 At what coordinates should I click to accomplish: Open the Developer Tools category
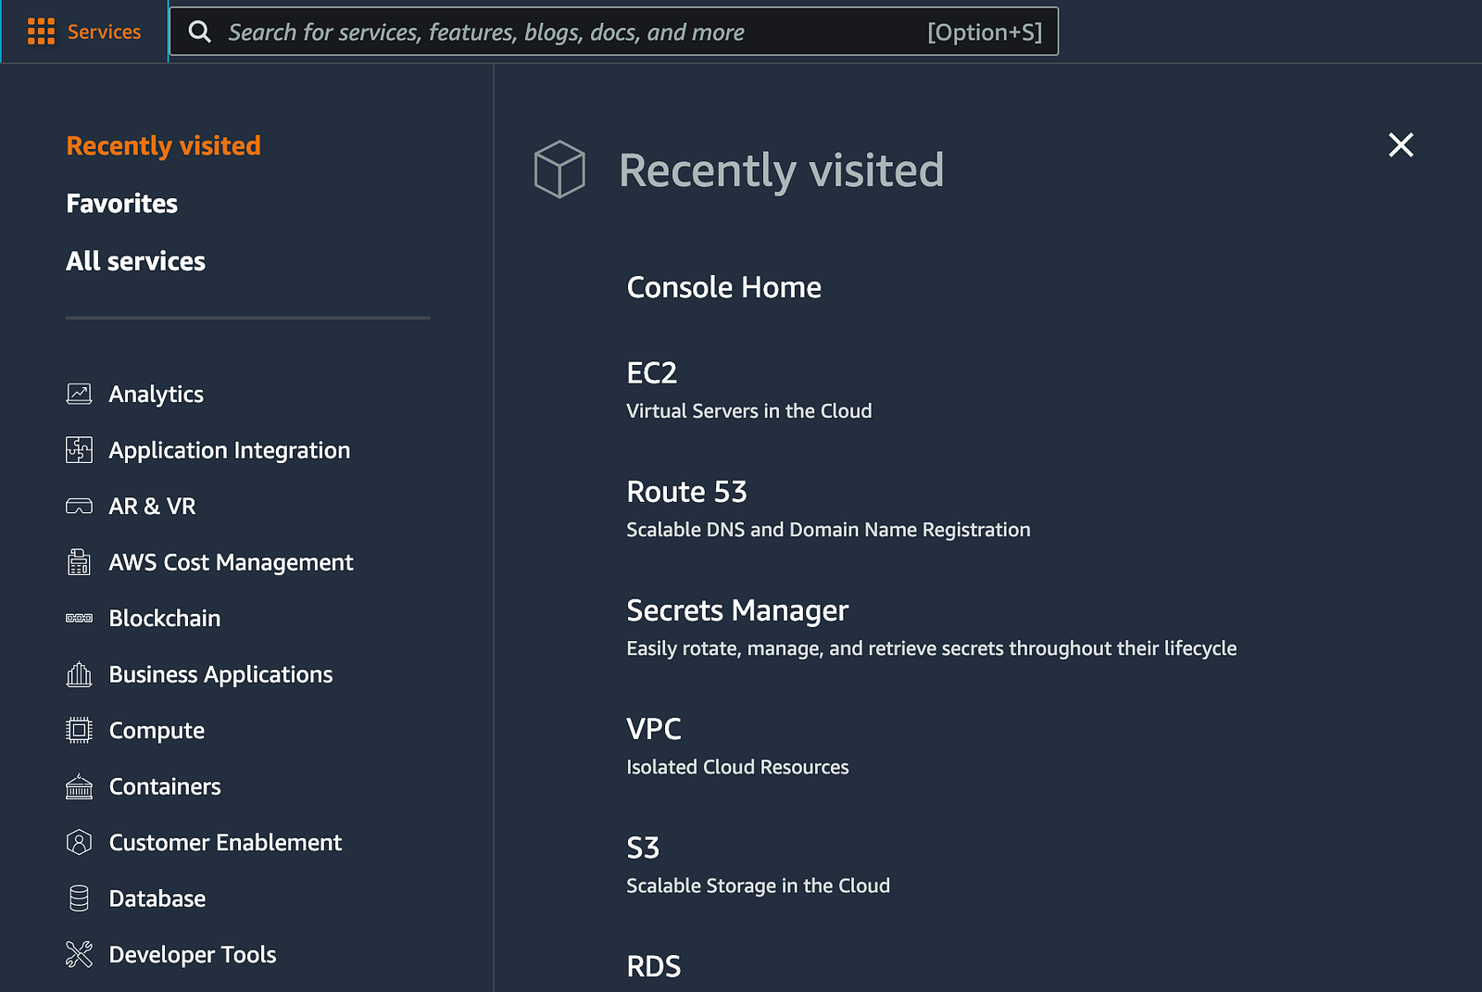point(193,955)
